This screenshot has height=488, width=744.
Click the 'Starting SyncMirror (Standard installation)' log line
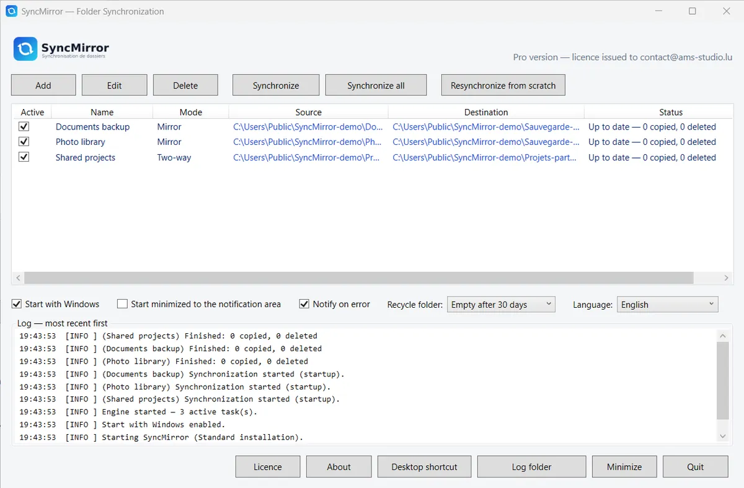(161, 437)
